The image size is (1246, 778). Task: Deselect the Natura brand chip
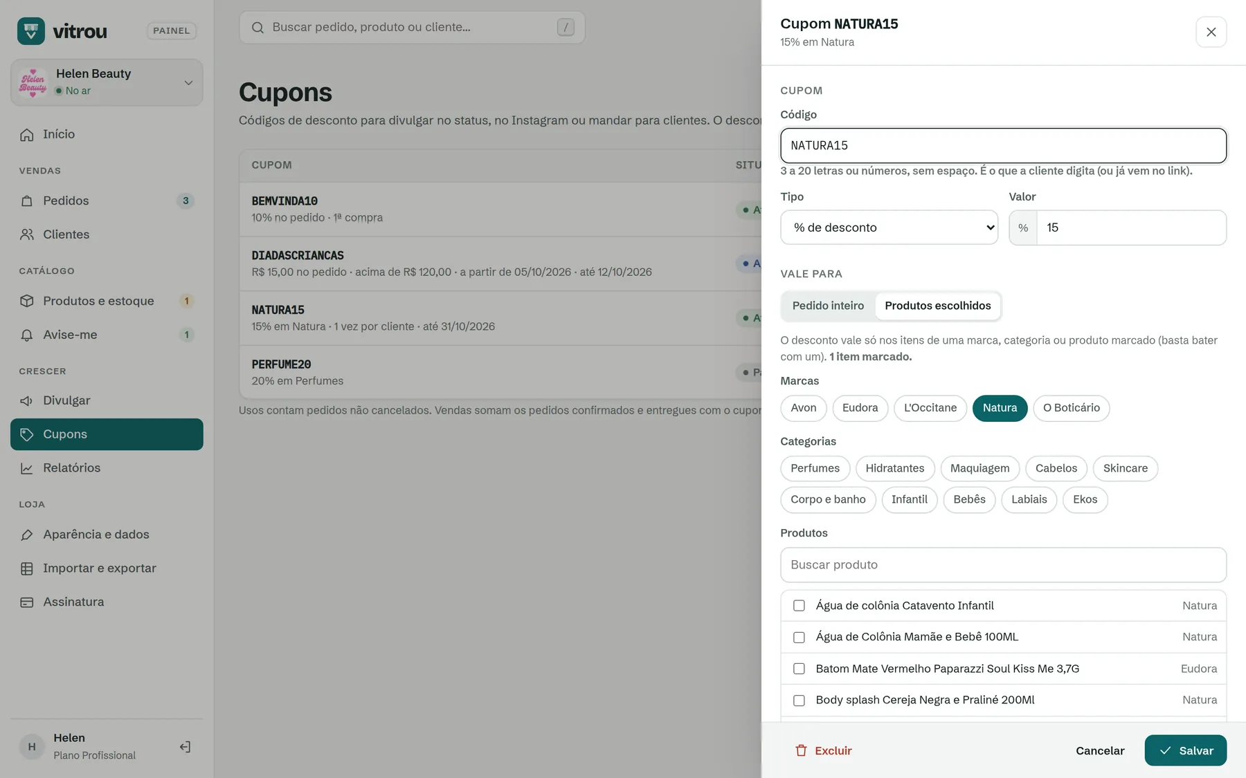(1000, 408)
